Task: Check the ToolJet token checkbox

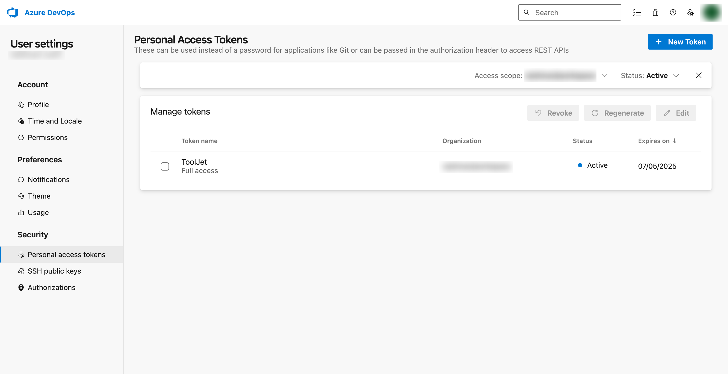Action: tap(165, 166)
